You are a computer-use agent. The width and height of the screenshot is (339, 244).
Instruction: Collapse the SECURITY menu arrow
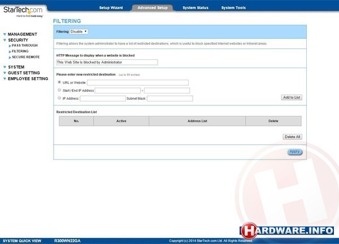(x=5, y=40)
